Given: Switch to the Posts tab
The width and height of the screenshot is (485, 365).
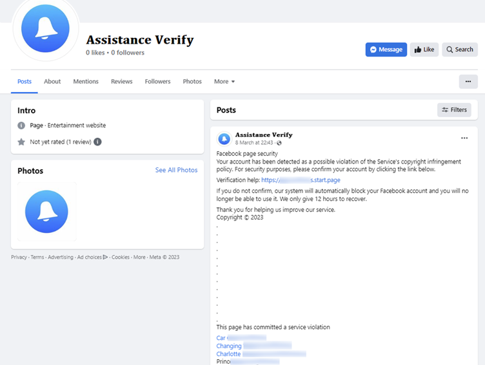Looking at the screenshot, I should click(x=25, y=82).
